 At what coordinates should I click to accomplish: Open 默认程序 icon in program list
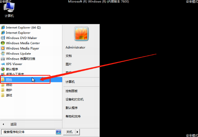[3, 69]
